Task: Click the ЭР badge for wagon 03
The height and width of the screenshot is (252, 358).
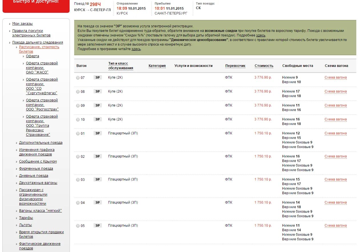Action: 98,179
